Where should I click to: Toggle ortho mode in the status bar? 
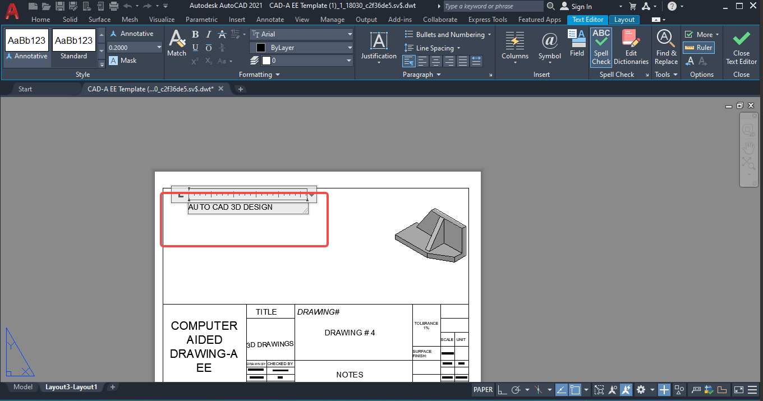coord(502,390)
